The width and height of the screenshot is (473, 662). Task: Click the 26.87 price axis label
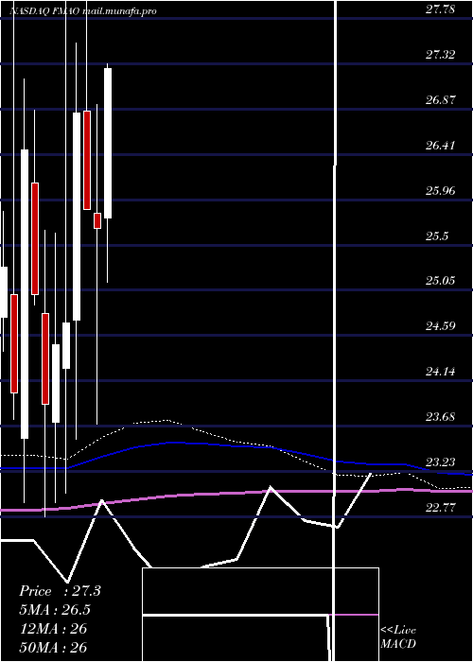point(441,100)
